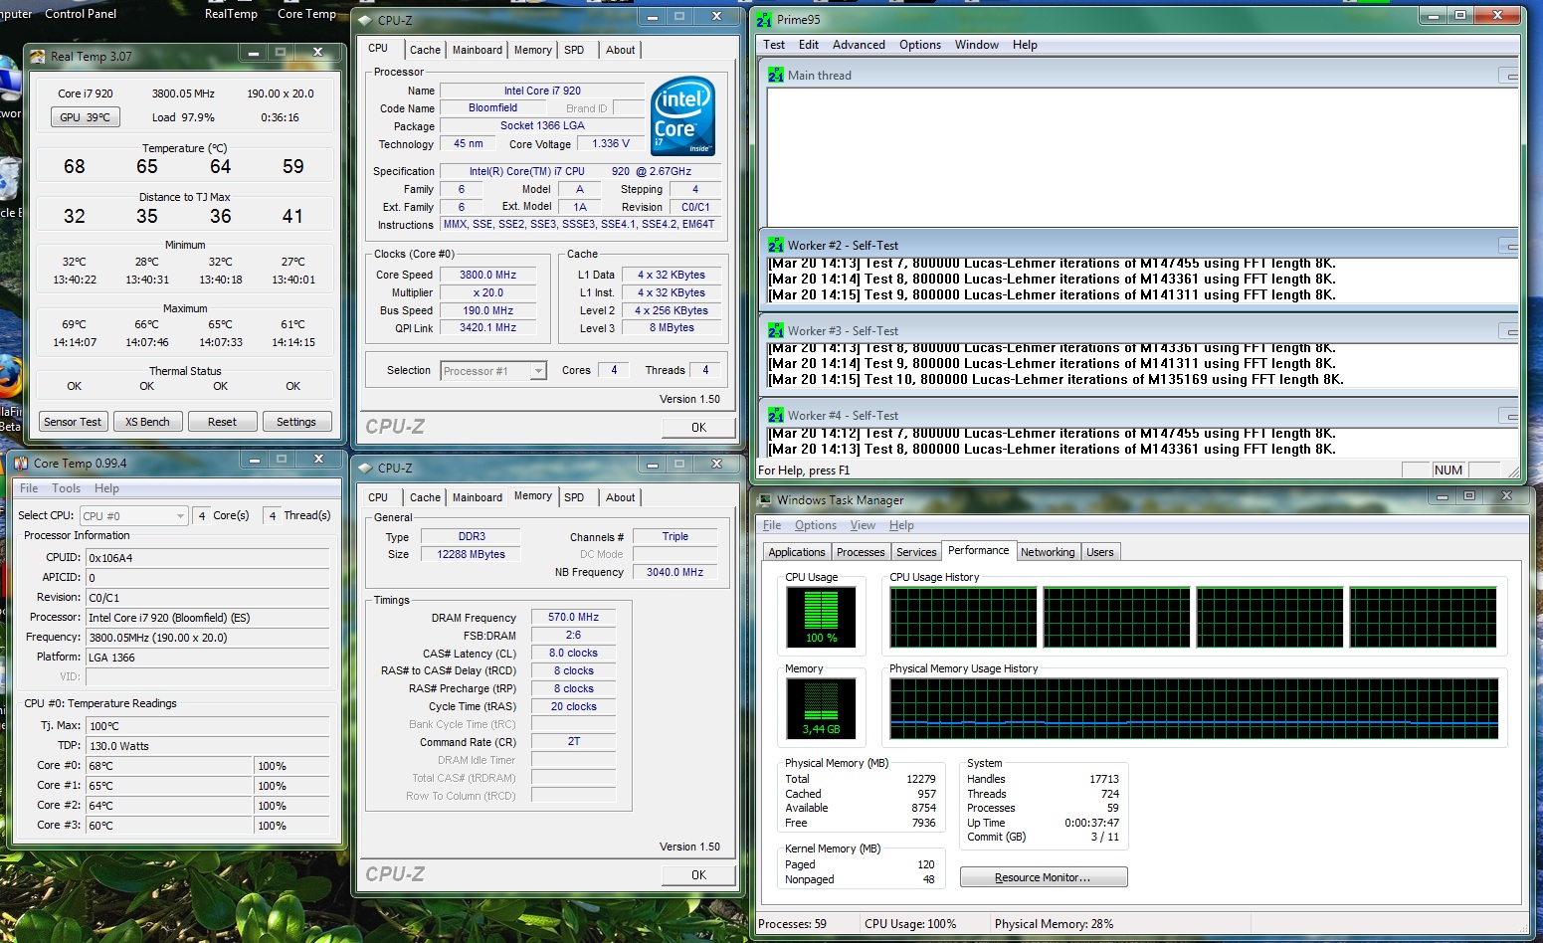Open the Advanced menu in Prime95

point(859,45)
